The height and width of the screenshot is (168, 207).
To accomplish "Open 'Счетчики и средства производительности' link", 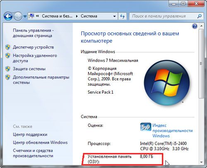I will click(33, 153).
